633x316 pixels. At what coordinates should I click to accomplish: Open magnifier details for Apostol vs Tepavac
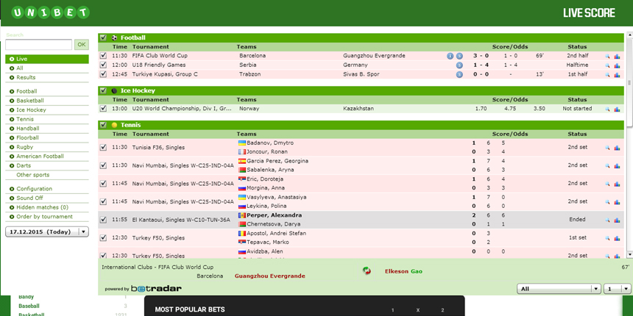tap(607, 238)
